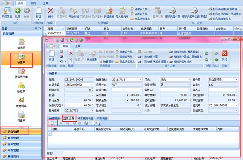Viewport: 243px width, 160px height.
Task: Switch to 工具 tab in the sales-order window
Action: tap(78, 46)
